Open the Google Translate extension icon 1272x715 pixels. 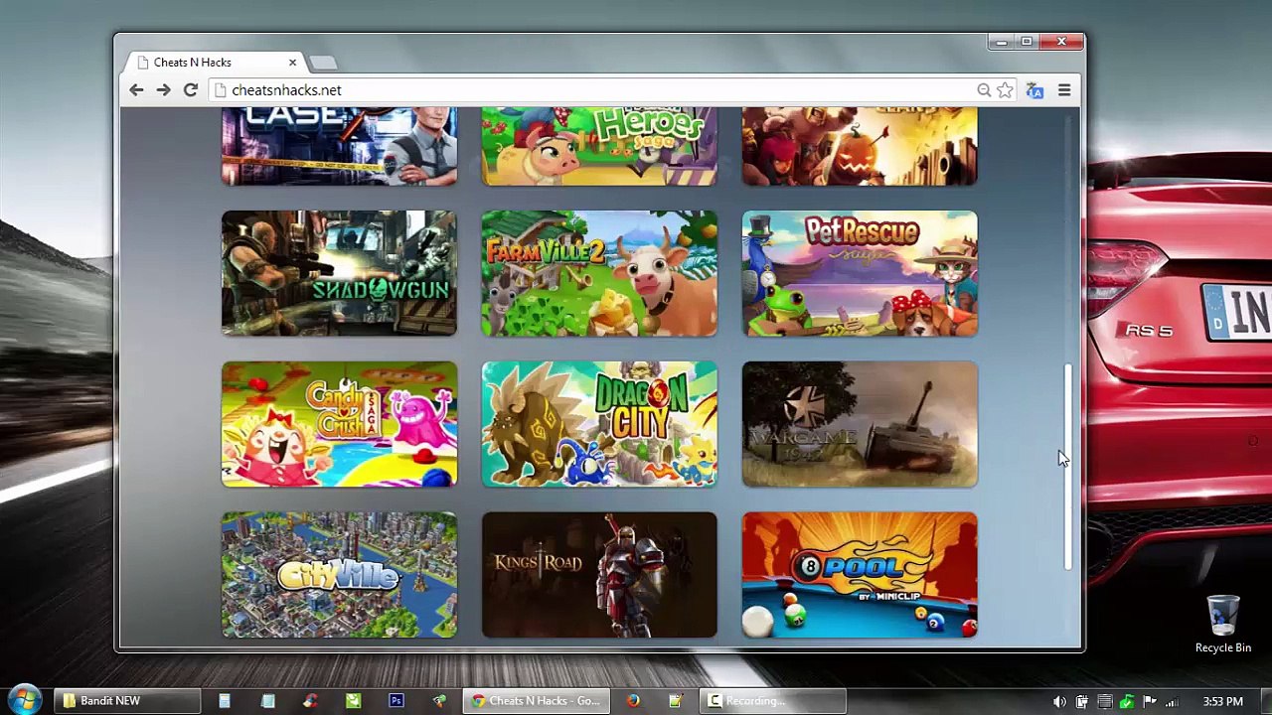pyautogui.click(x=1034, y=90)
